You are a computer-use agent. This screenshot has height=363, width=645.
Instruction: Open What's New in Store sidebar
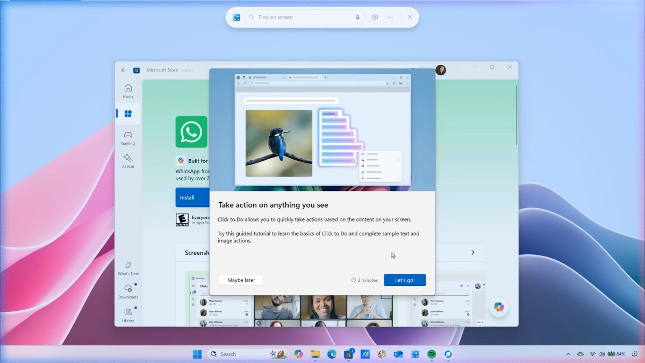(128, 268)
